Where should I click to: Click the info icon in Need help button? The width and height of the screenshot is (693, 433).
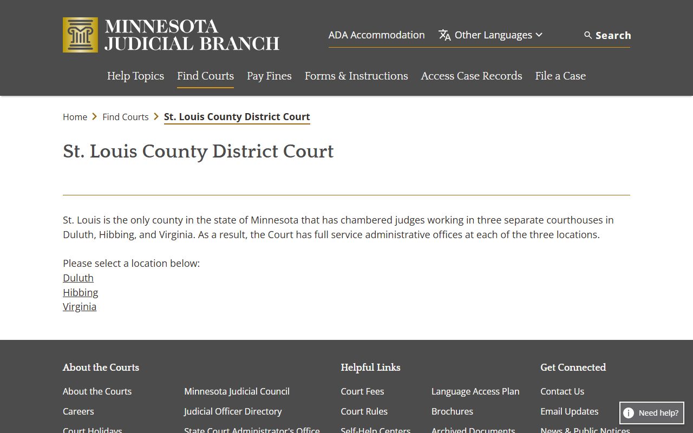629,413
